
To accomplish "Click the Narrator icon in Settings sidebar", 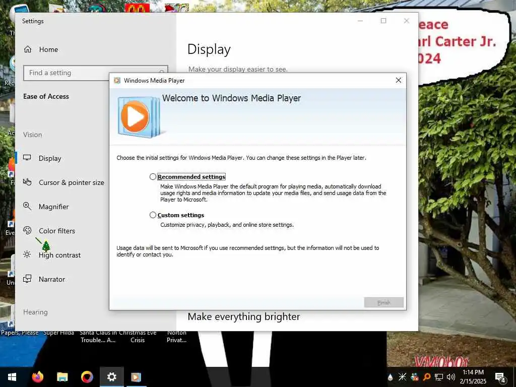I will 27,279.
